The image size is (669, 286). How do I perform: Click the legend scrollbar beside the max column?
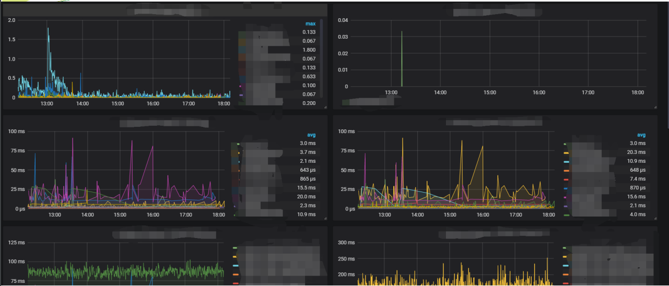click(321, 58)
